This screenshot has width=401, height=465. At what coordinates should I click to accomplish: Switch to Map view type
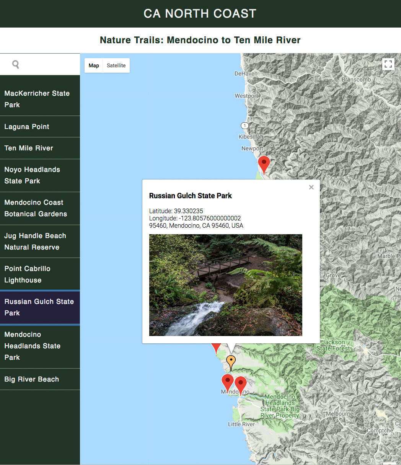[94, 65]
